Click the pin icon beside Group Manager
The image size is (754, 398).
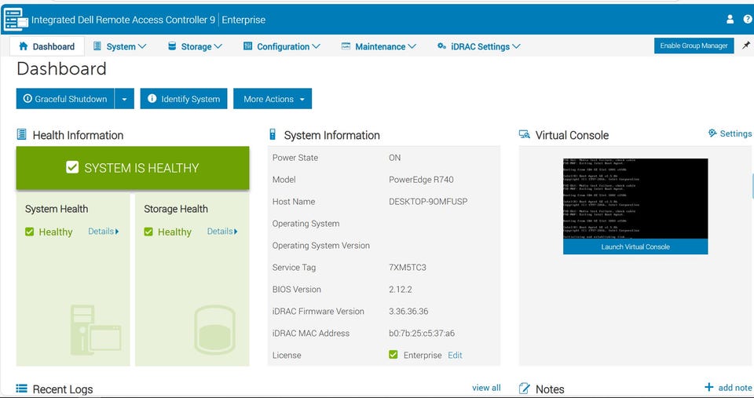[745, 46]
